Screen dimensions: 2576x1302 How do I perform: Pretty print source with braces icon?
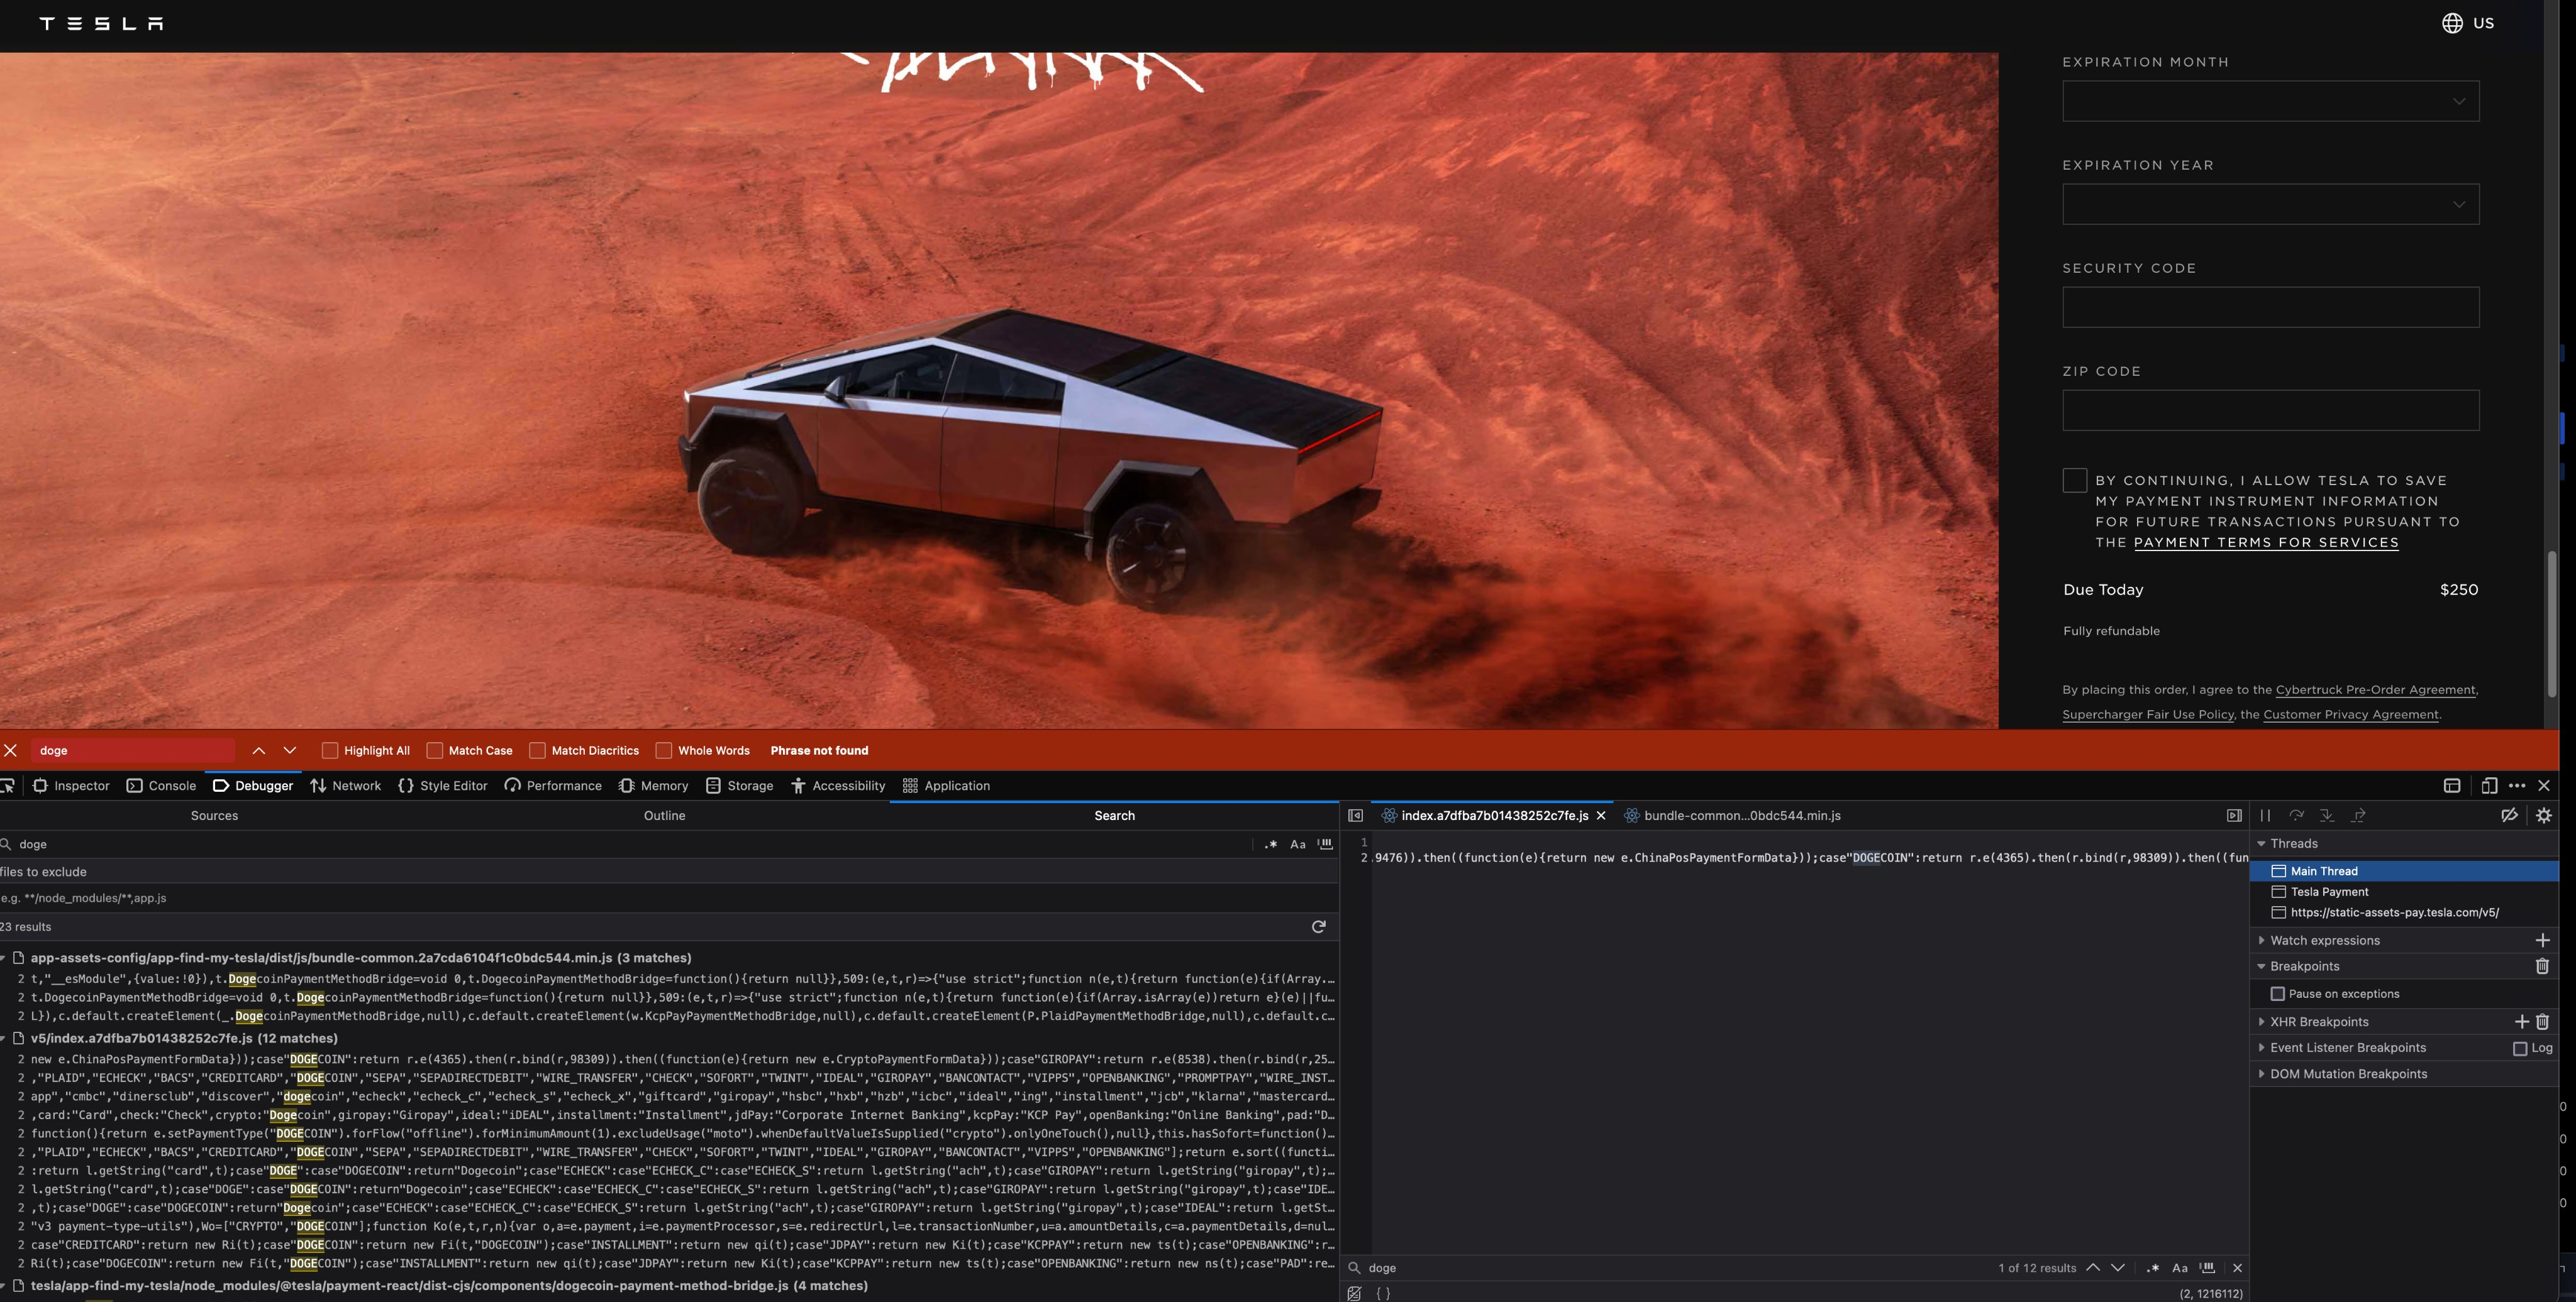(1383, 1293)
